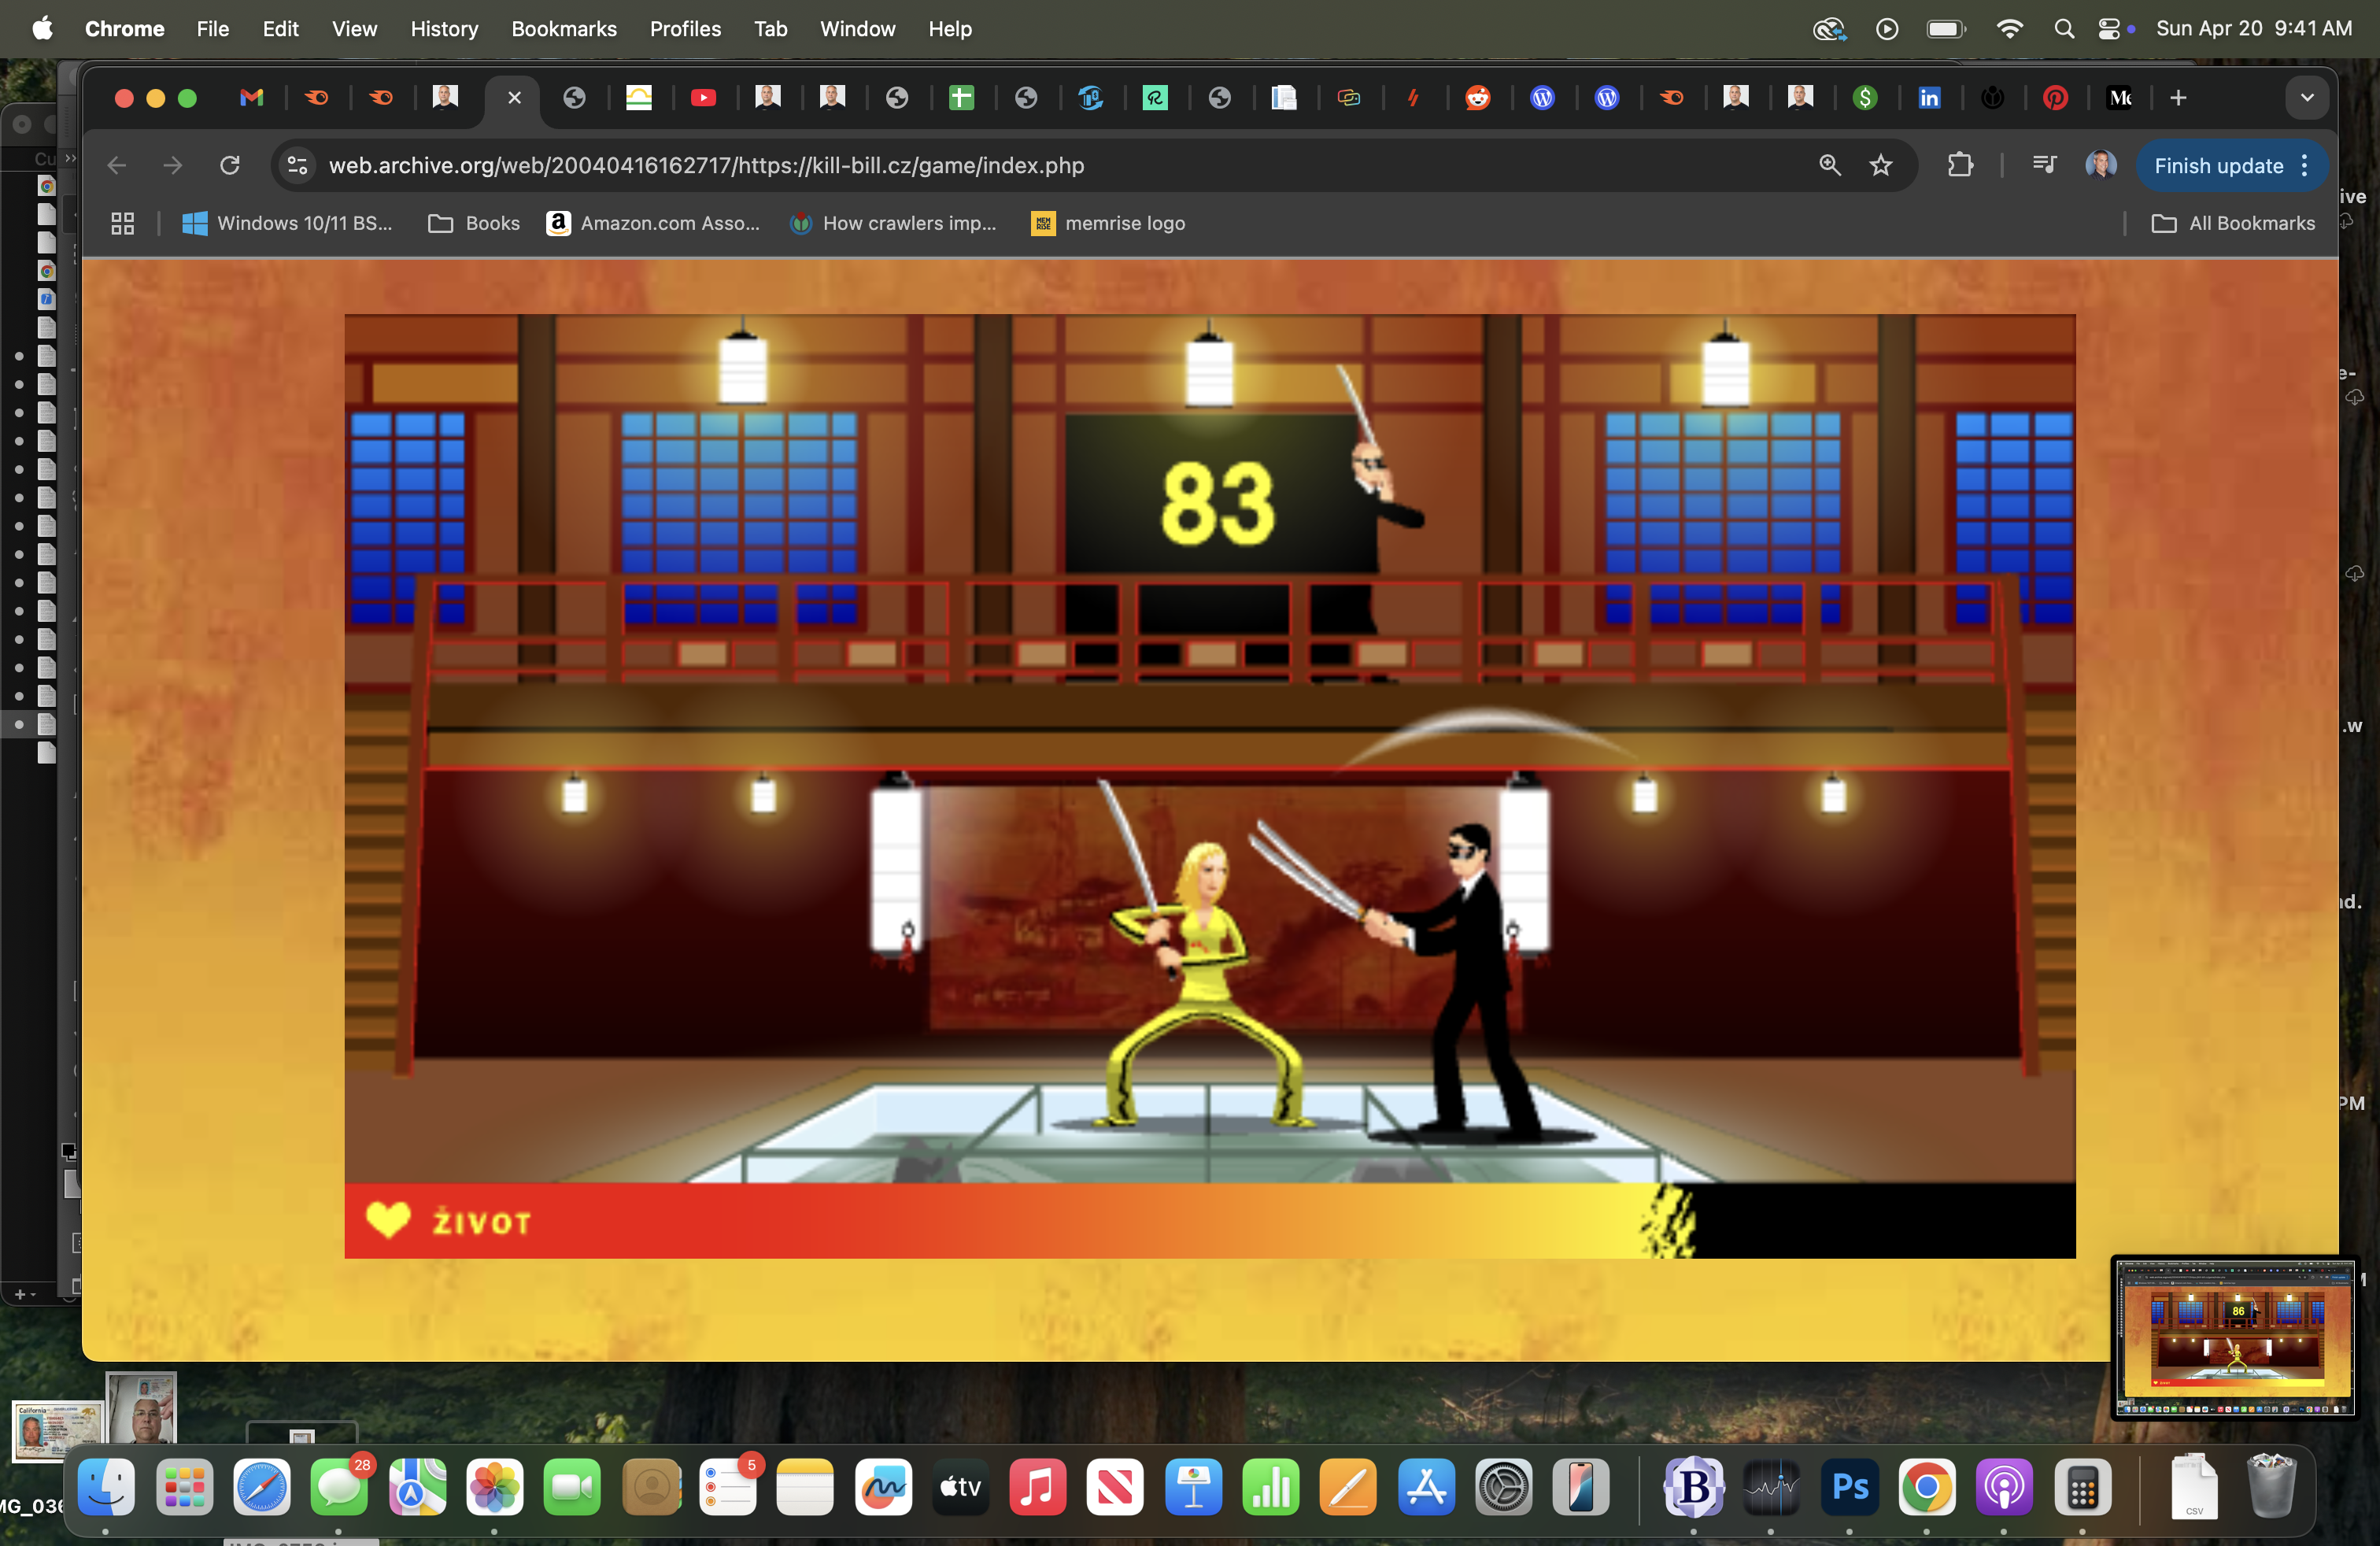Open the Window menu
Screen dimensions: 2380x1546
click(857, 29)
